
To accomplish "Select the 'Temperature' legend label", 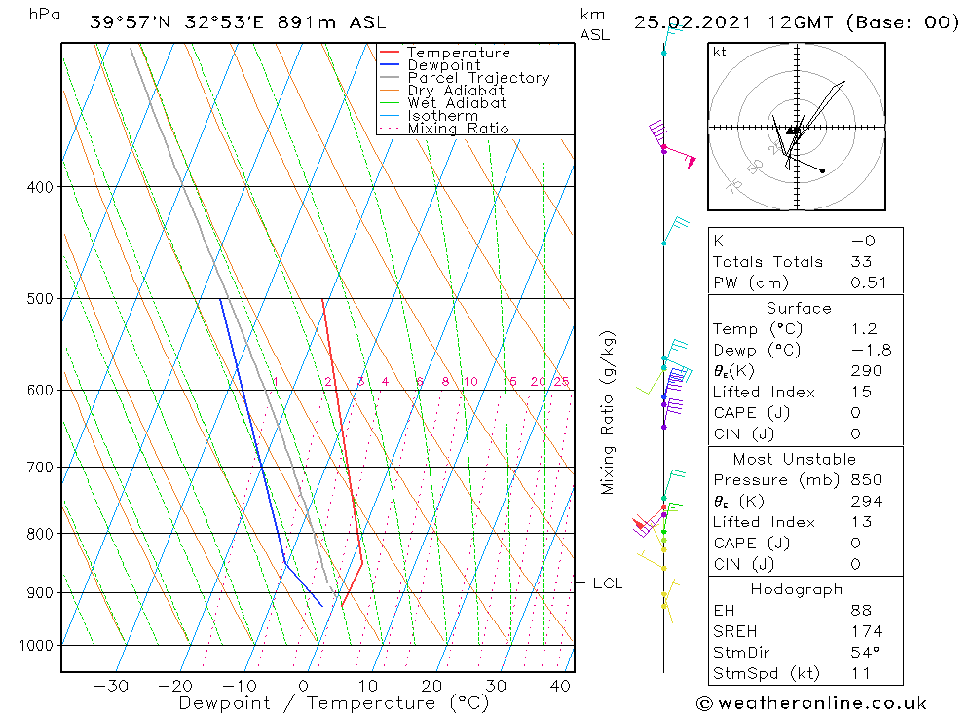I will tap(459, 53).
